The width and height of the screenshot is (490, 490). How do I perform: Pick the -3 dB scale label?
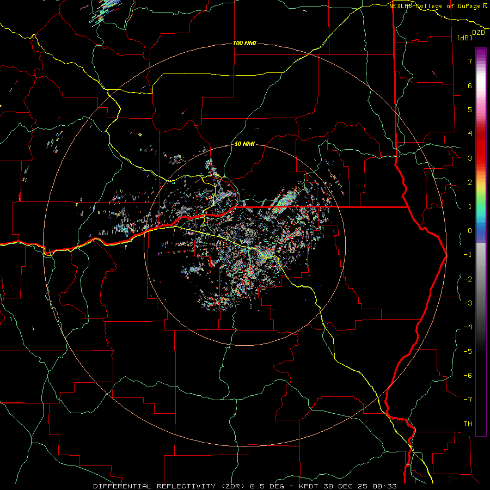(x=468, y=303)
